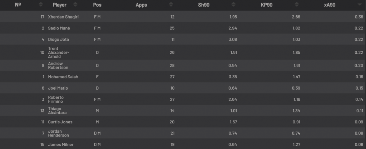Screen dimensions: 366x149
Task: Select Andrew Robertson in the table
Action: tap(58, 65)
